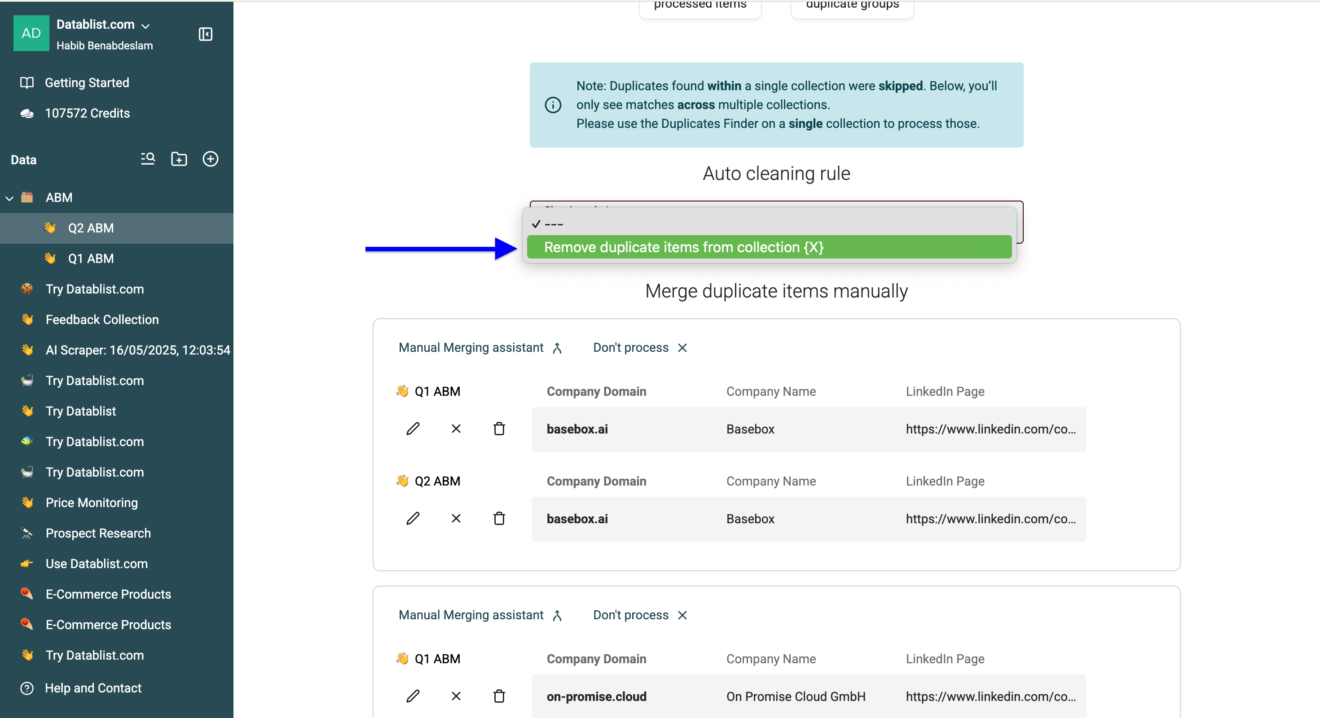Choose Remove duplicate items from collection {X}
Image resolution: width=1320 pixels, height=718 pixels.
click(769, 247)
